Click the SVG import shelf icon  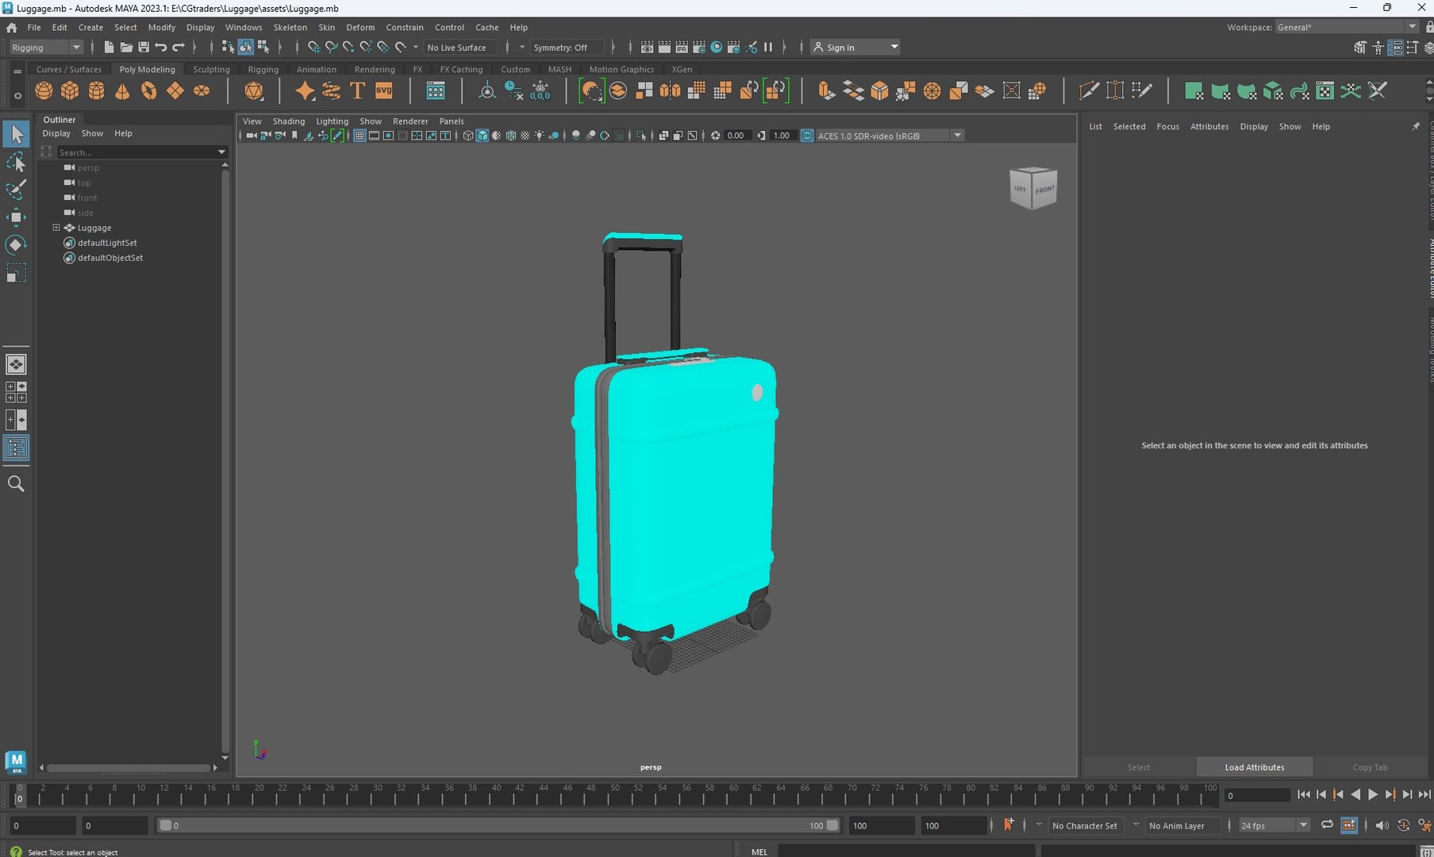click(x=384, y=90)
